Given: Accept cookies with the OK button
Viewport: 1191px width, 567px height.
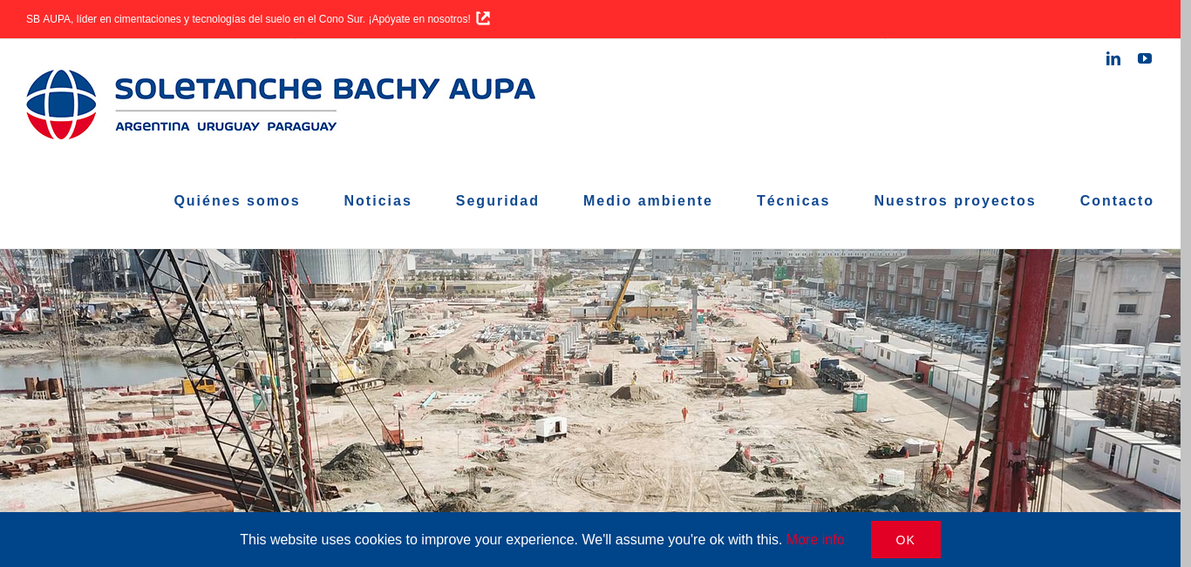Looking at the screenshot, I should pos(906,540).
